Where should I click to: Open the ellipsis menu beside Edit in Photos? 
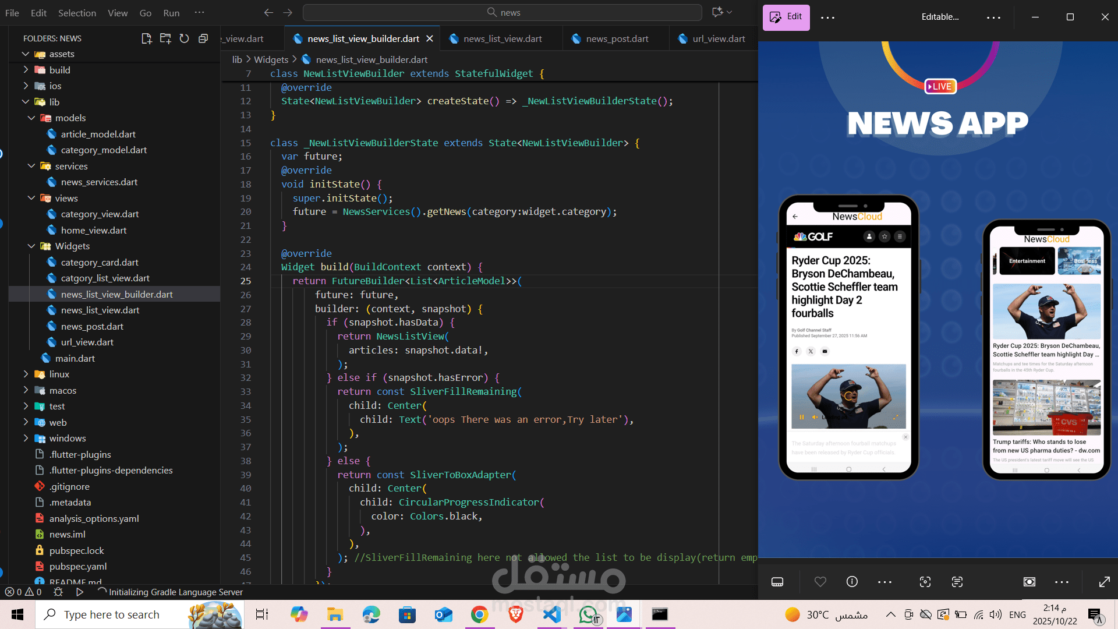(827, 17)
